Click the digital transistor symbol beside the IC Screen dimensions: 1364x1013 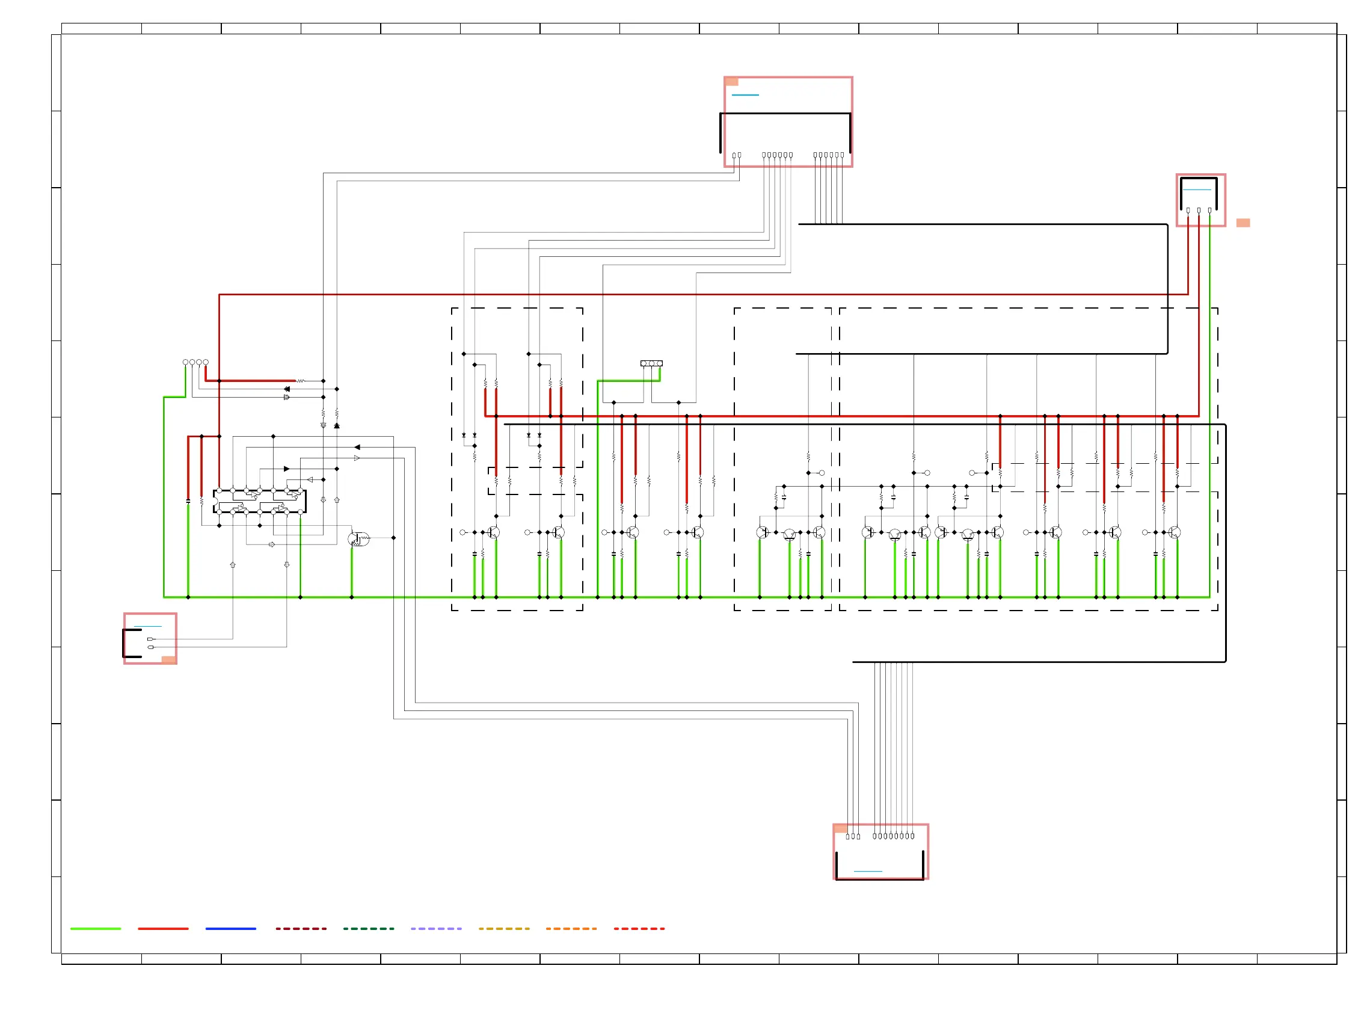click(358, 539)
